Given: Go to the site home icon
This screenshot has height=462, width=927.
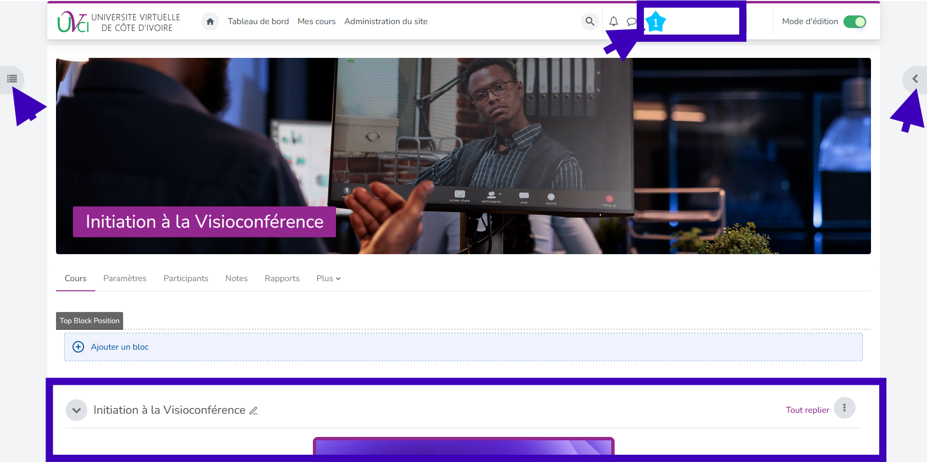Looking at the screenshot, I should click(x=210, y=22).
